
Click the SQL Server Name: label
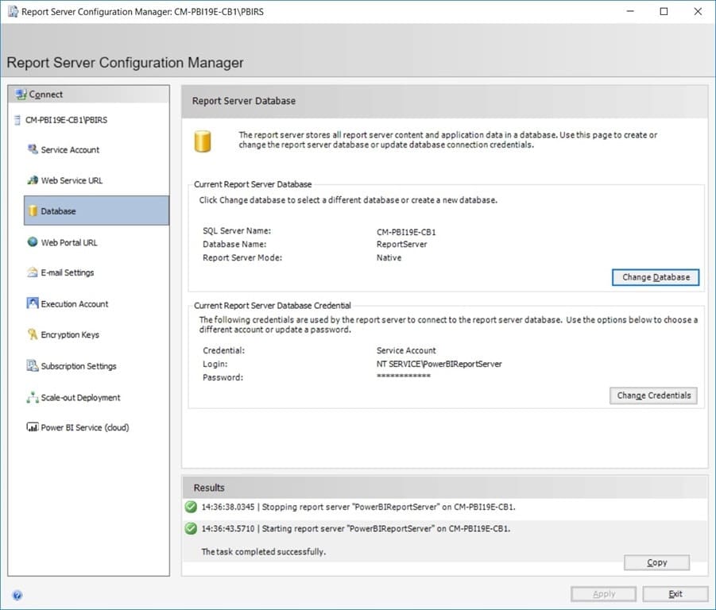[237, 231]
